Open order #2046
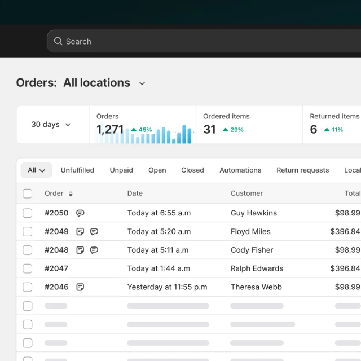Viewport: 361px width, 361px height. (x=56, y=287)
